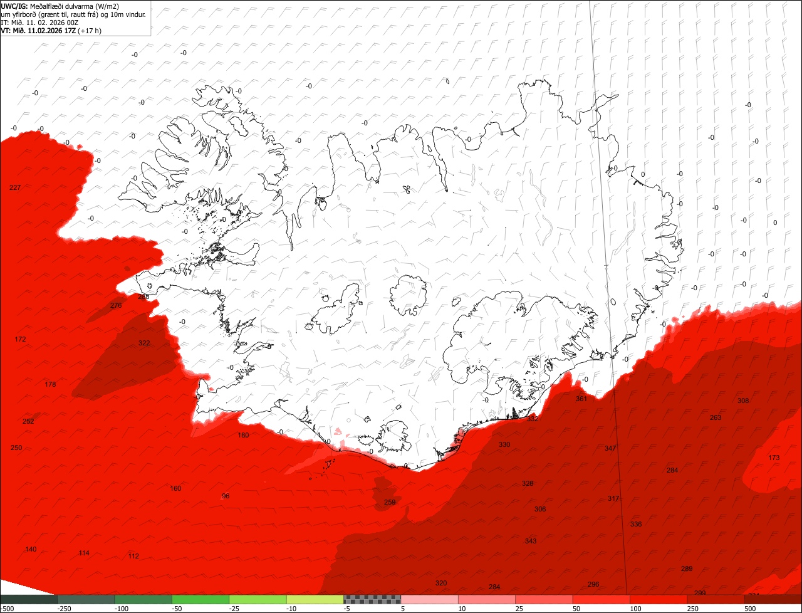
Task: Click the flux value 330
Action: tap(504, 444)
